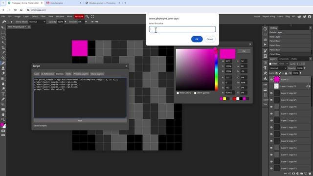
Task: Select the Pencil tool in left toolbar
Action: pyautogui.click(x=3, y=63)
